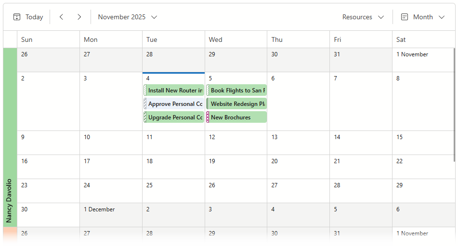Go to the next month
458x246 pixels.
coord(79,17)
